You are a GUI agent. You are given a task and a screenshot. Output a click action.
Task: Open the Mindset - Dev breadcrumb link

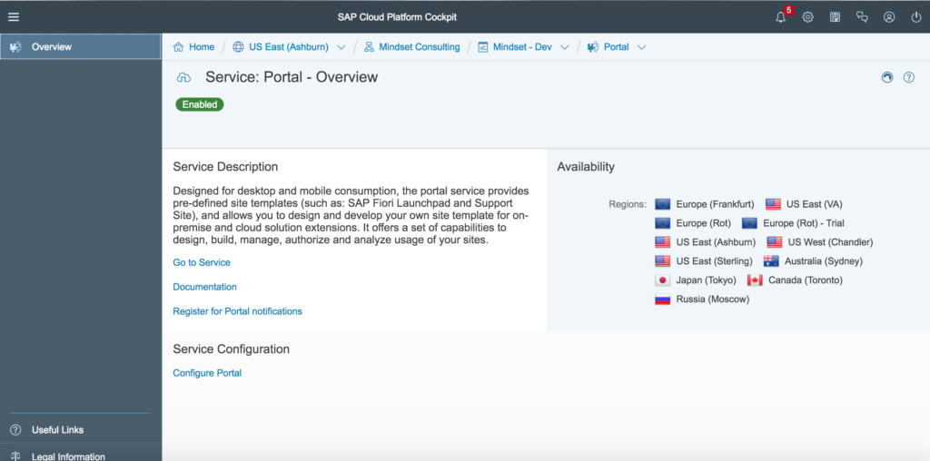pyautogui.click(x=522, y=47)
